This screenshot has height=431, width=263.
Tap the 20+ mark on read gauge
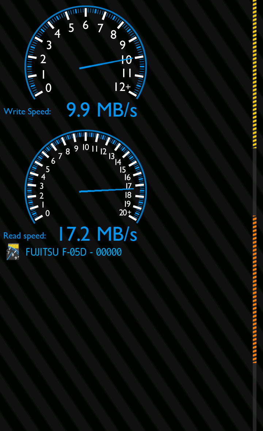pos(125,212)
